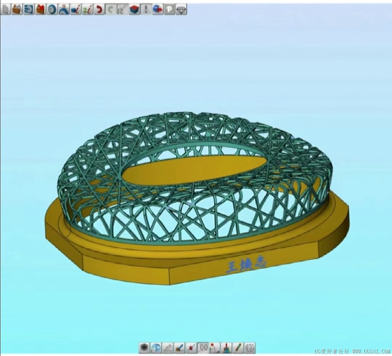Click the blue gear with figure icon
This screenshot has width=392, height=356.
tap(64, 10)
